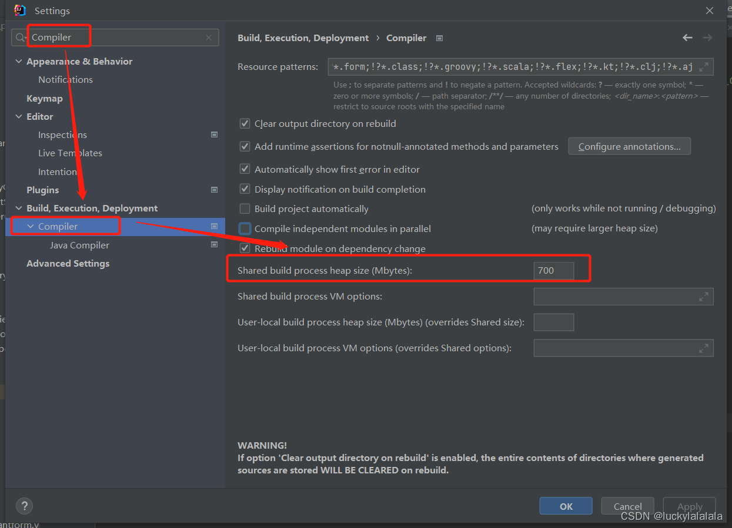Viewport: 732px width, 528px height.
Task: Open Advanced Settings page
Action: (68, 264)
